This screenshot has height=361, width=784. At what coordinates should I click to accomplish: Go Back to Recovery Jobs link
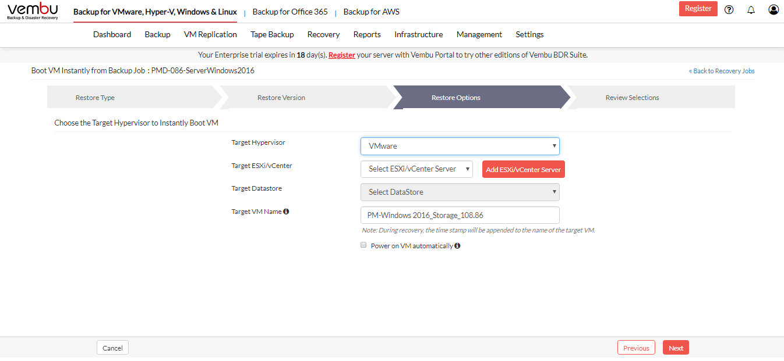click(722, 71)
